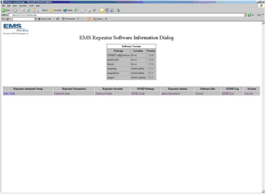This screenshot has height=195, width=266.
Task: Open the Edit menu
Action: coord(9,6)
